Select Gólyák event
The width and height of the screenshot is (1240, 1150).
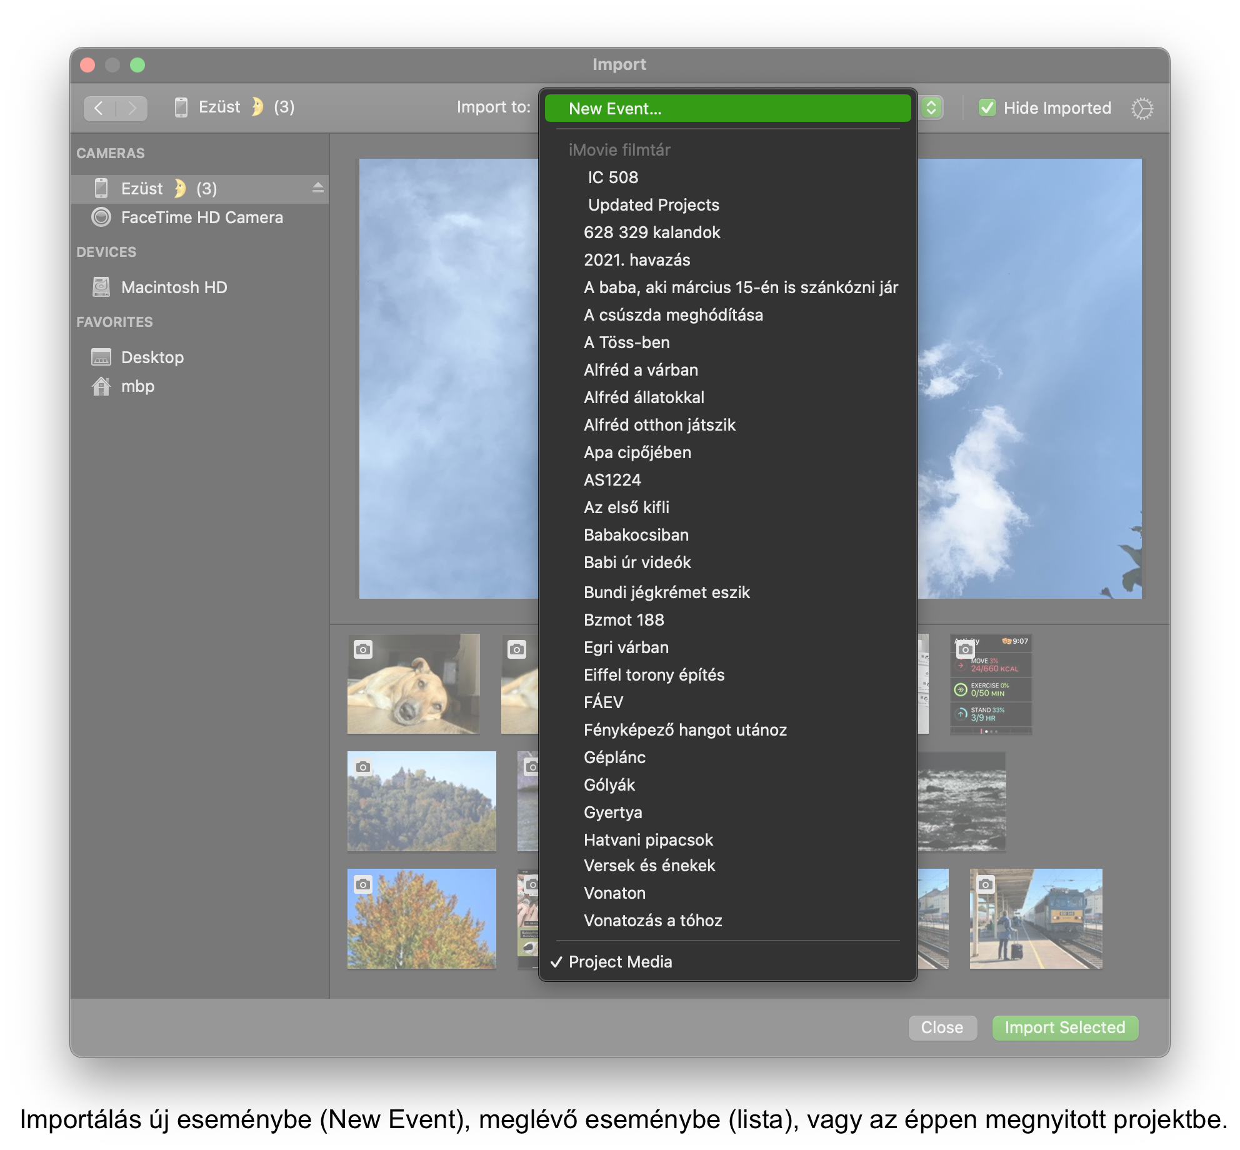[728, 785]
